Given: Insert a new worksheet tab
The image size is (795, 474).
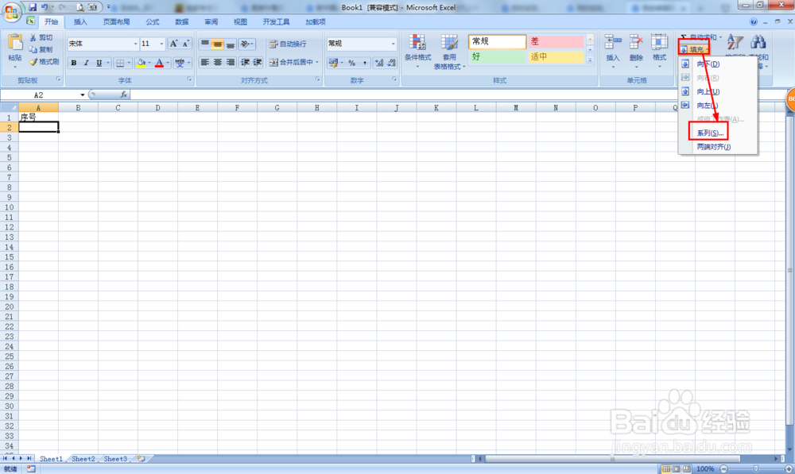Looking at the screenshot, I should tap(141, 459).
